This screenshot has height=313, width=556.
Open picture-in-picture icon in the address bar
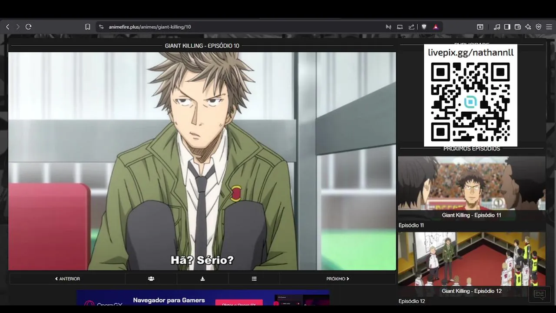(x=400, y=27)
